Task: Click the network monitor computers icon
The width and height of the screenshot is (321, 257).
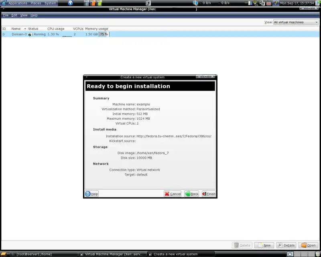Action: click(195, 3)
